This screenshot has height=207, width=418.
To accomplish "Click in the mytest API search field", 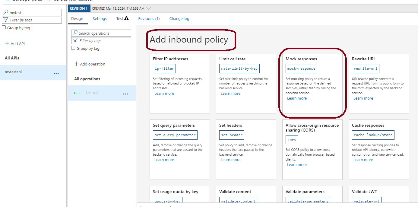I will pyautogui.click(x=32, y=13).
